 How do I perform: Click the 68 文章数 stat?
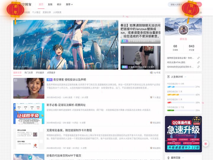(x=175, y=48)
